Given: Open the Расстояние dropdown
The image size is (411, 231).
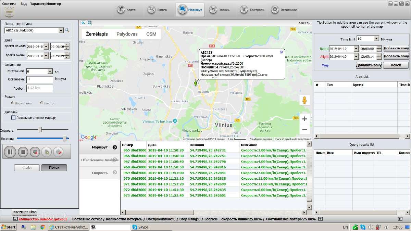Looking at the screenshot, I should 50,72.
